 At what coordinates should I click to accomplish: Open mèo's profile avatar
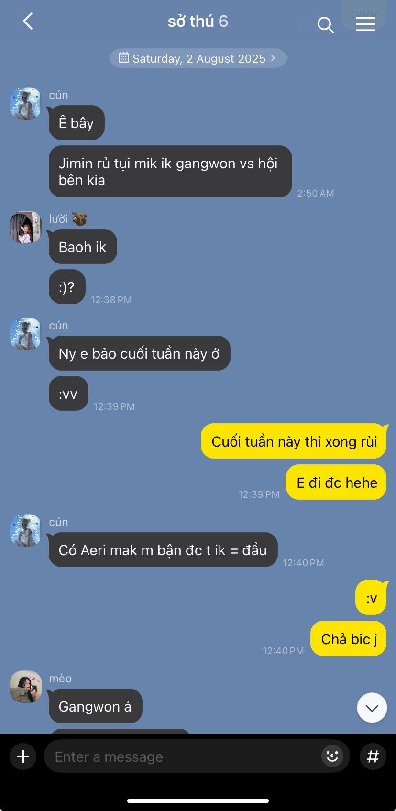tap(26, 687)
